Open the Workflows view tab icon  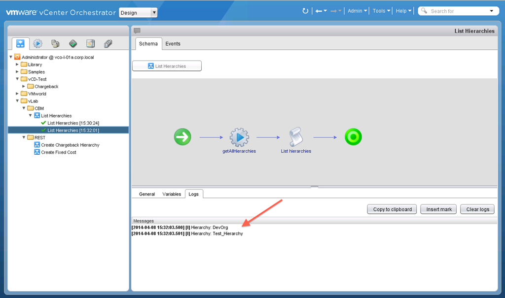[20, 43]
